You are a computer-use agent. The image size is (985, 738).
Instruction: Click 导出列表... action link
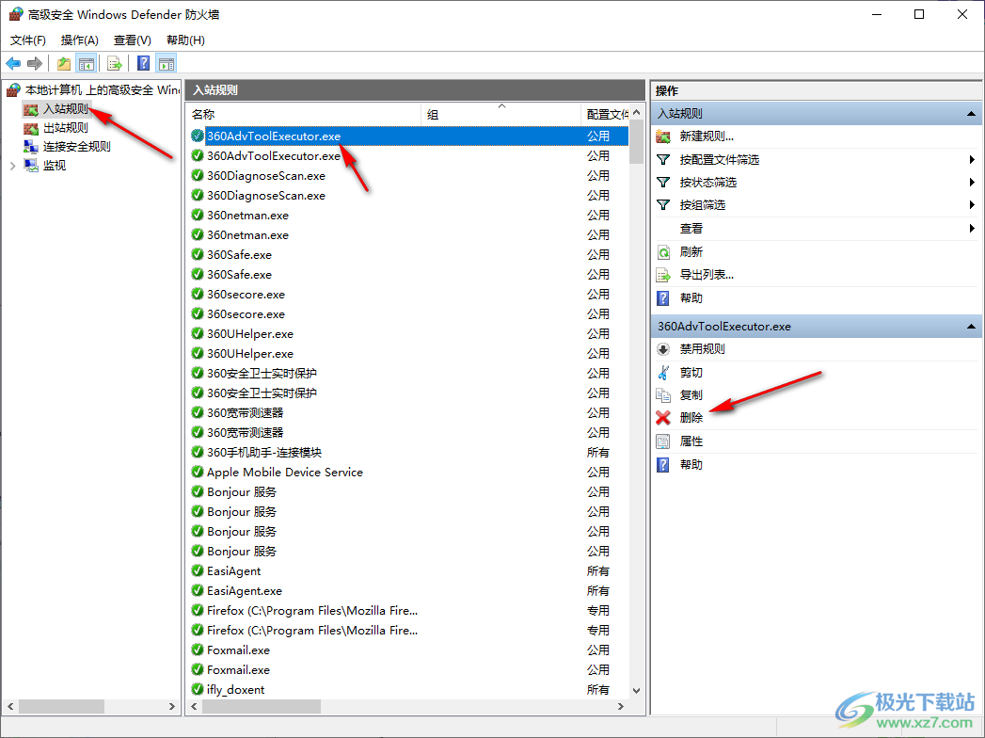[707, 275]
